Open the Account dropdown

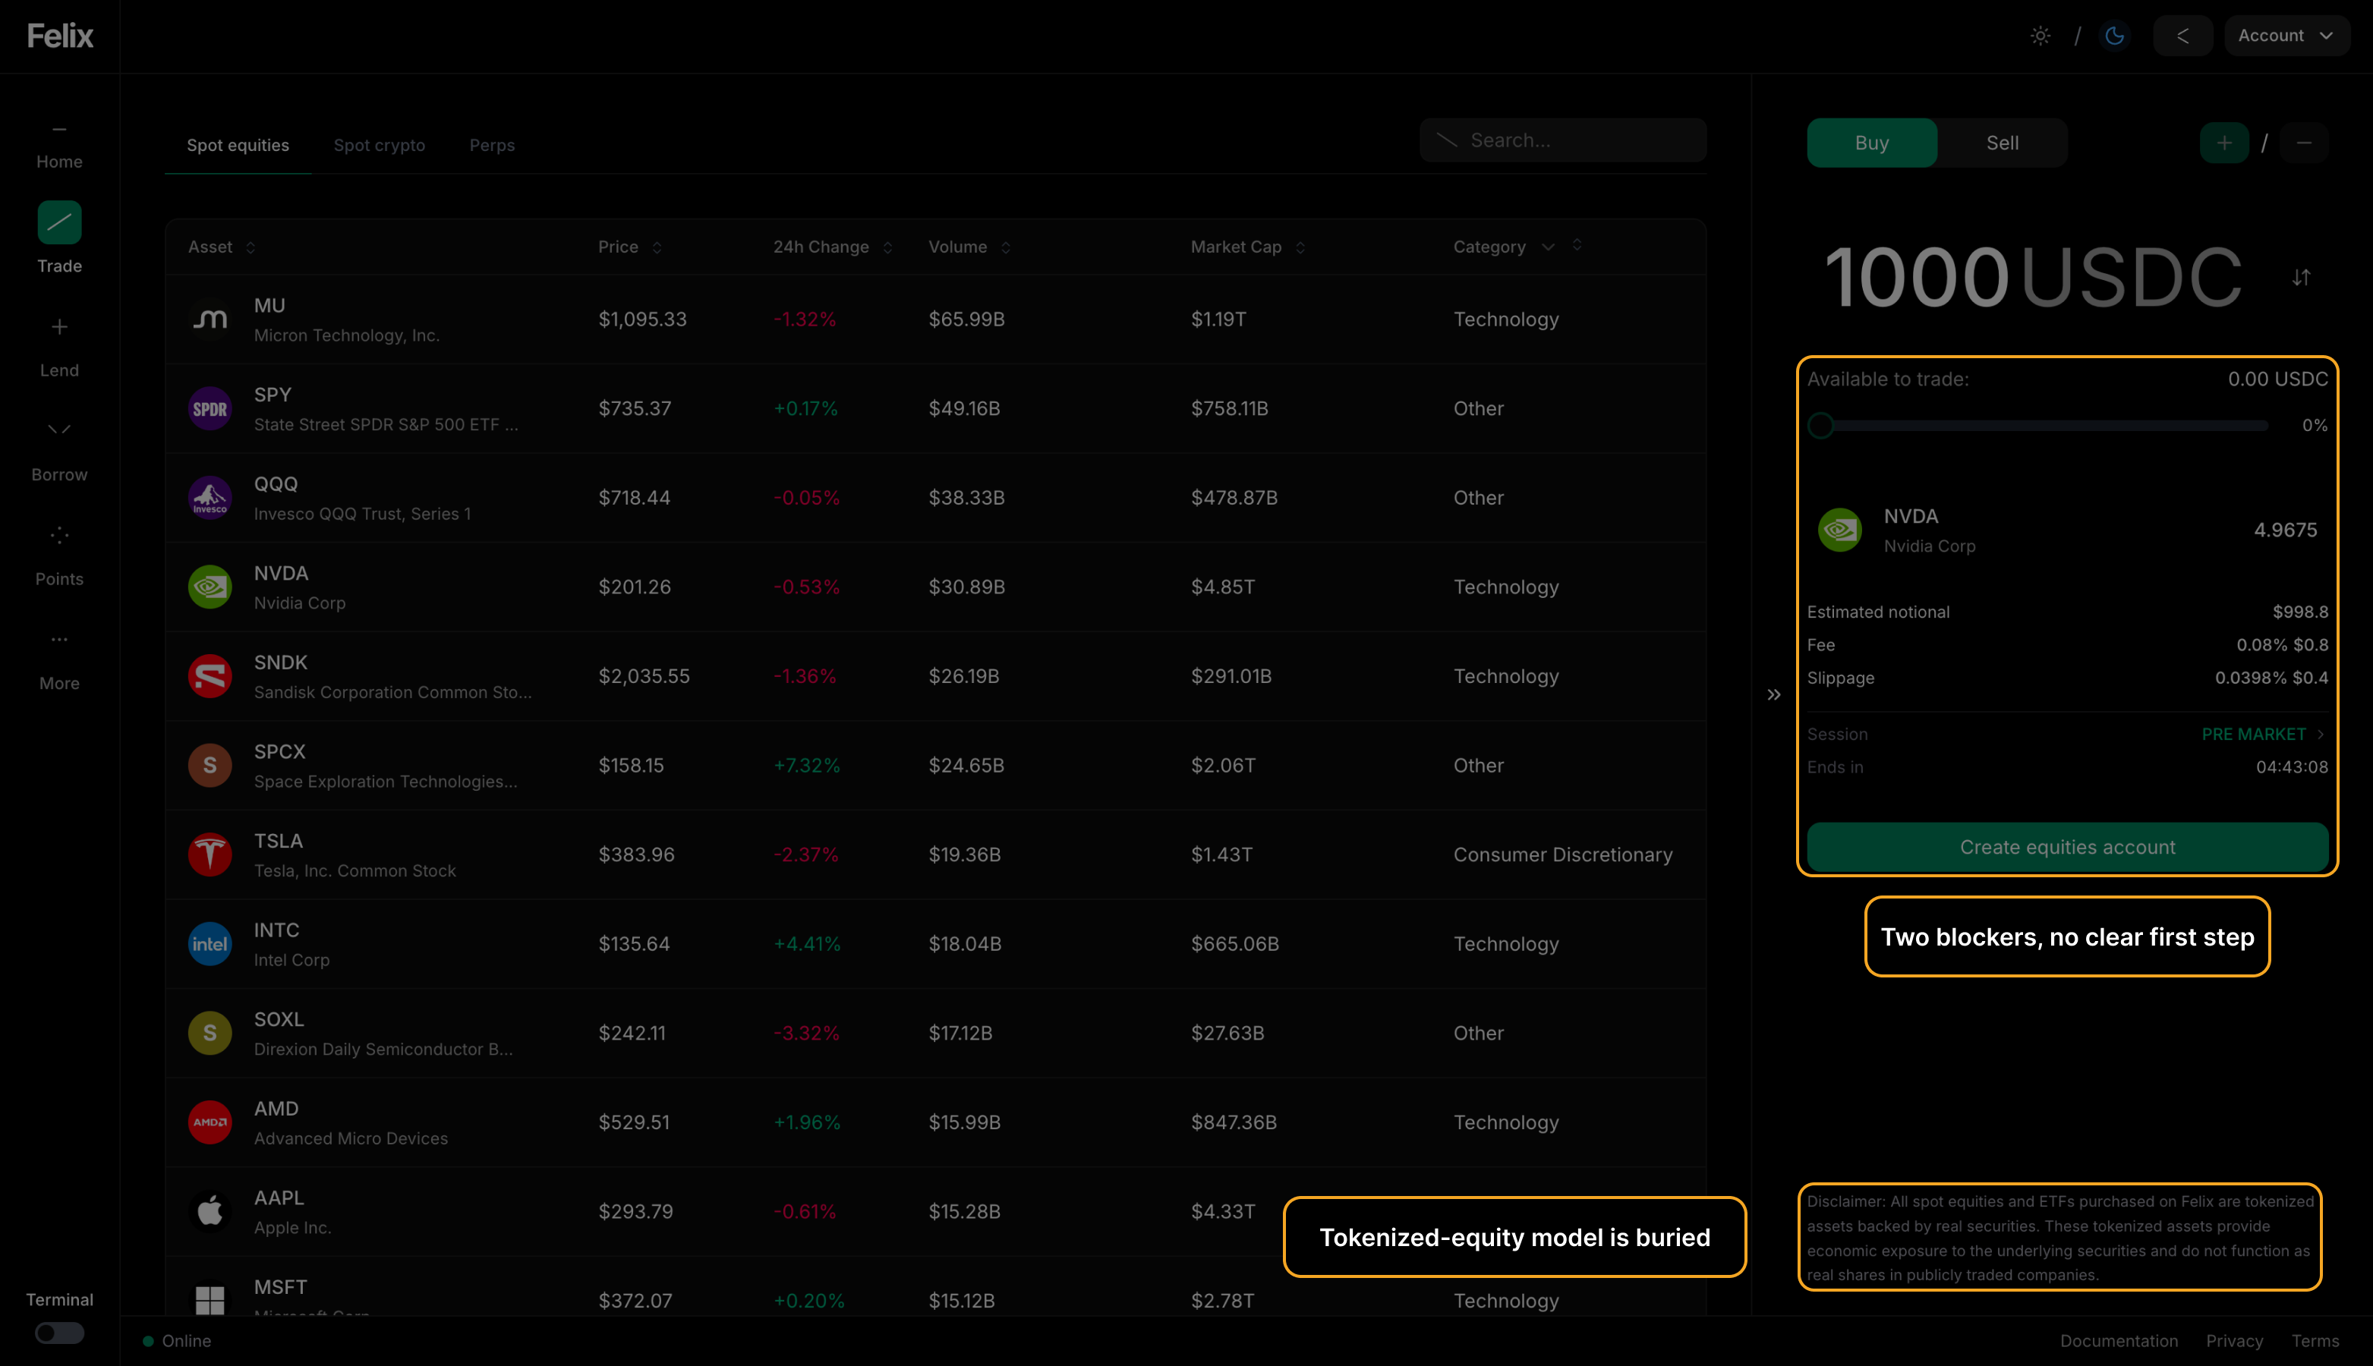tap(2286, 36)
